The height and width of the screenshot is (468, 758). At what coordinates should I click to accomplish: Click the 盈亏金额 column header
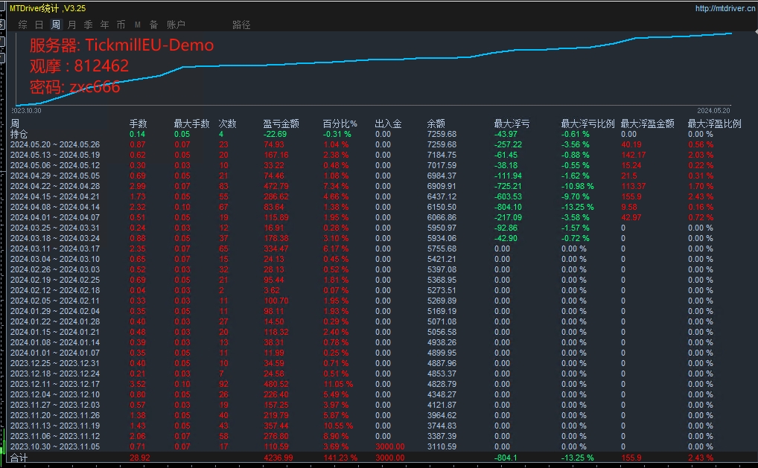[x=278, y=124]
